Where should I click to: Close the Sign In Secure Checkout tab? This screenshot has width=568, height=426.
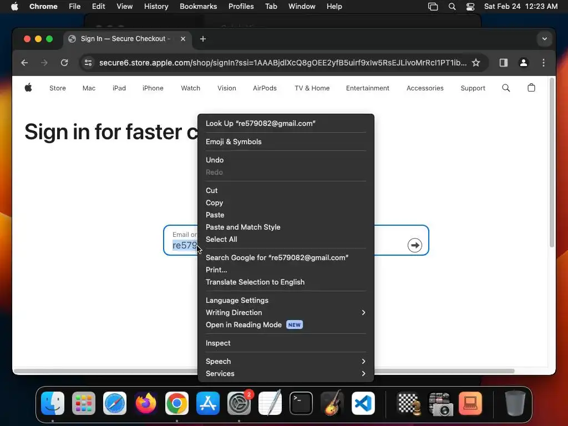tap(183, 39)
